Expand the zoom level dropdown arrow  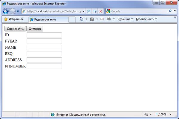click(x=171, y=114)
